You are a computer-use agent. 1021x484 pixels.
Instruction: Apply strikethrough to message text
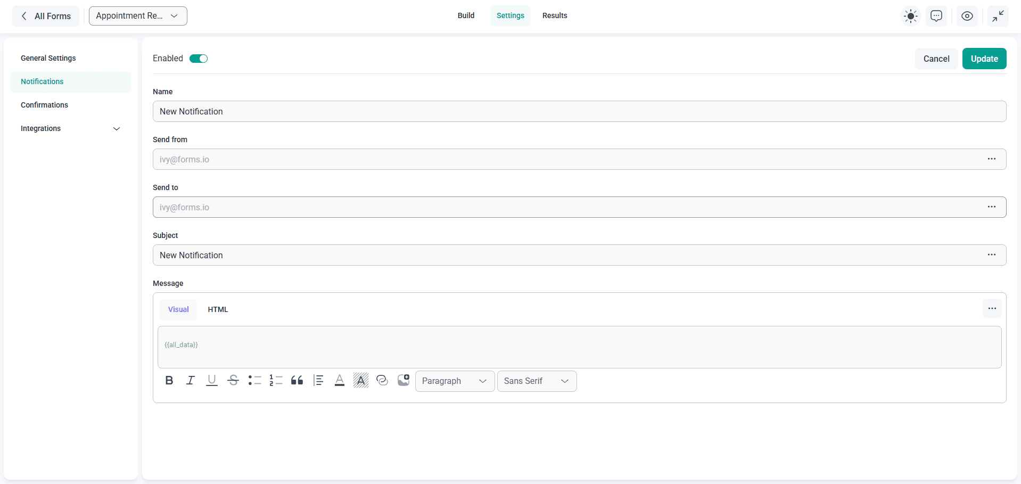tap(233, 381)
